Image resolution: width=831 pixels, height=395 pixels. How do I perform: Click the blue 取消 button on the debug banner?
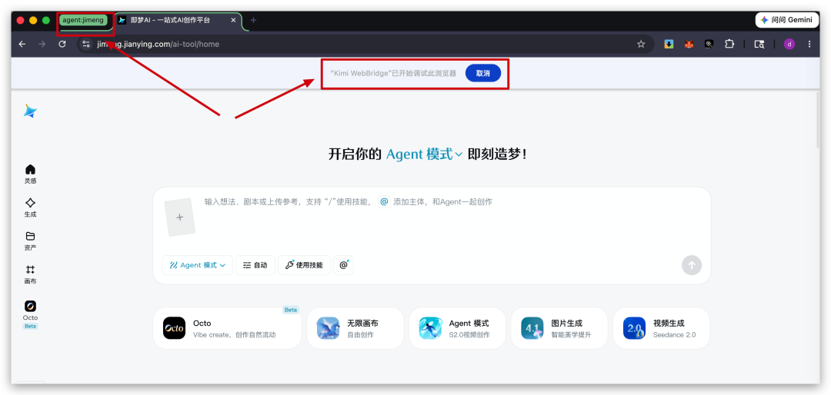click(482, 73)
